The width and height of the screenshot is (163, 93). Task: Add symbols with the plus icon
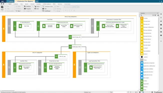coord(158,15)
